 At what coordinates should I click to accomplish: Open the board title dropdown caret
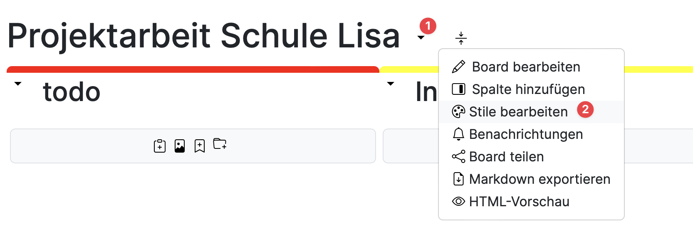click(420, 38)
